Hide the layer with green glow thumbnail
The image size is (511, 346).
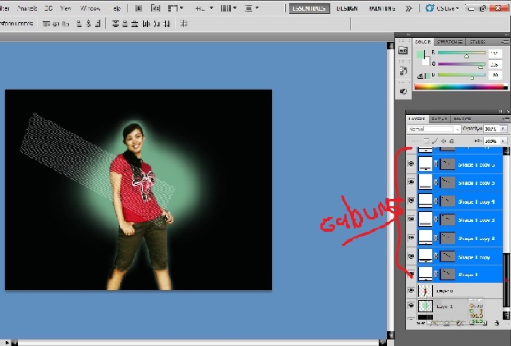[412, 306]
